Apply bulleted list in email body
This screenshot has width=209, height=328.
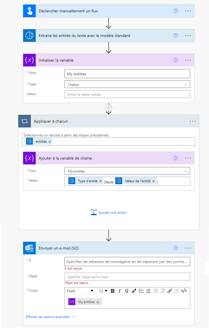(x=141, y=291)
